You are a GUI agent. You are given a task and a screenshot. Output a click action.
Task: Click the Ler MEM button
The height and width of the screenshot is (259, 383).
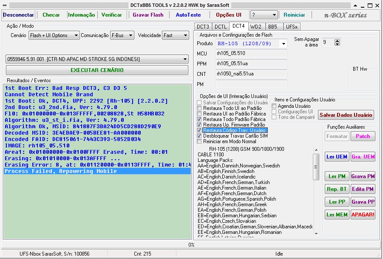tap(337, 214)
